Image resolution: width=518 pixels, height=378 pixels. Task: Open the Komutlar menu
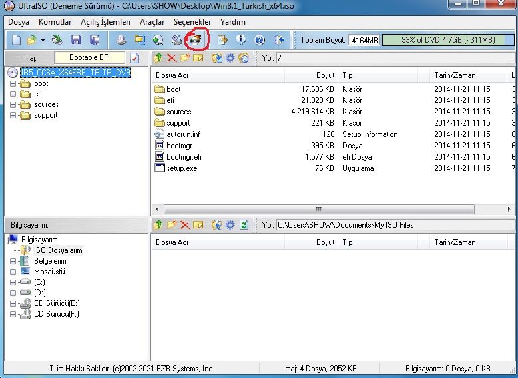click(x=55, y=22)
